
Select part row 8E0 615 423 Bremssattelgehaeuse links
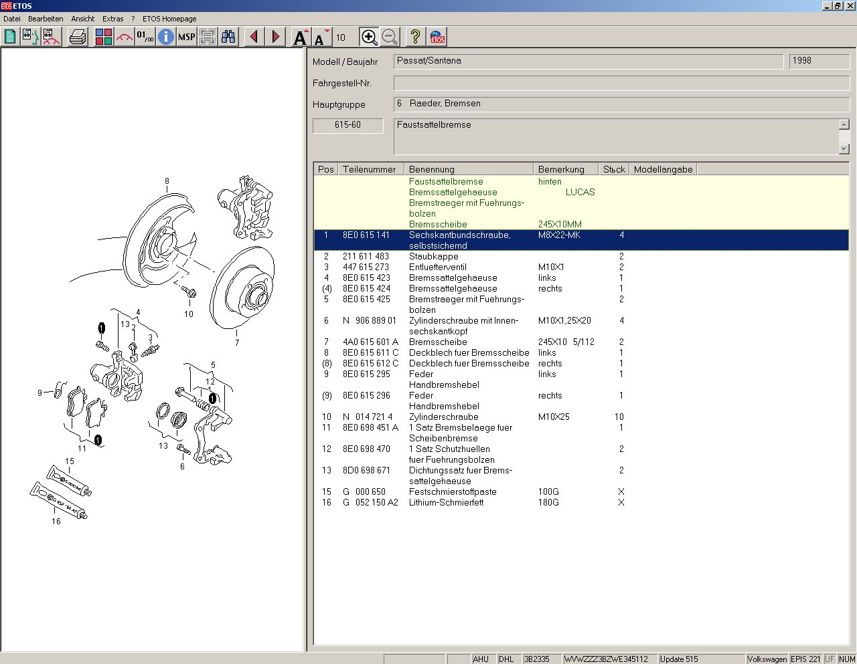[581, 278]
